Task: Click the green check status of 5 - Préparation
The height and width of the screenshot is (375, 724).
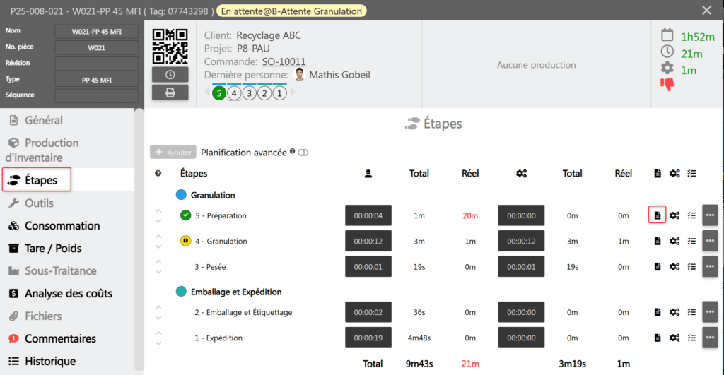Action: [x=186, y=215]
